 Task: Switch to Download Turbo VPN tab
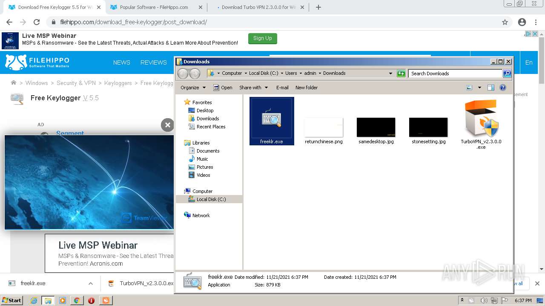click(x=259, y=7)
